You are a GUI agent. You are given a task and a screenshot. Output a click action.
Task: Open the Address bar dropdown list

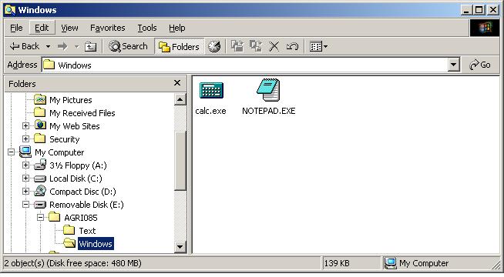[454, 65]
